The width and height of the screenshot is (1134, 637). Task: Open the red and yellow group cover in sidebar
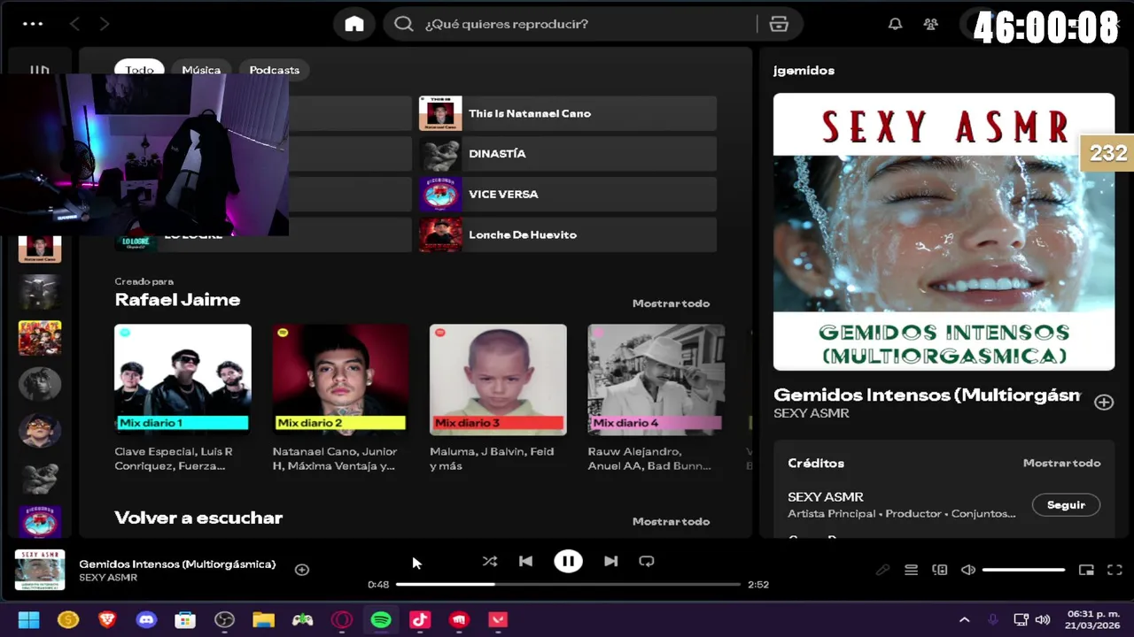40,338
